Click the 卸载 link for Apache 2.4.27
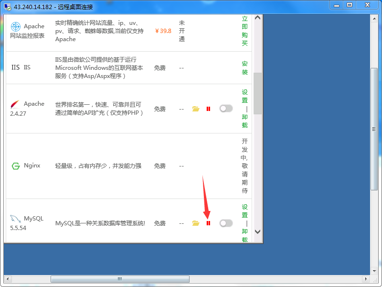Image resolution: width=382 pixels, height=287 pixels. 244,121
